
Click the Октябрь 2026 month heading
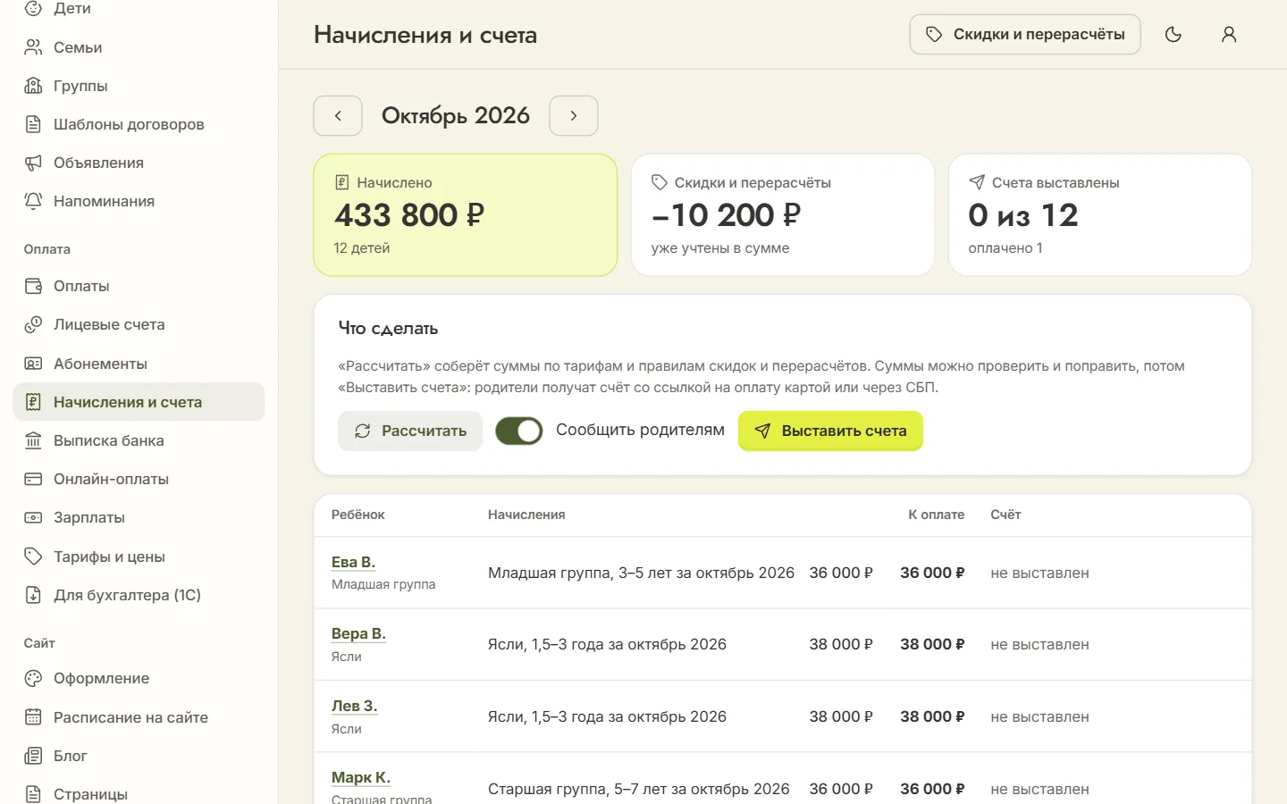click(x=456, y=116)
